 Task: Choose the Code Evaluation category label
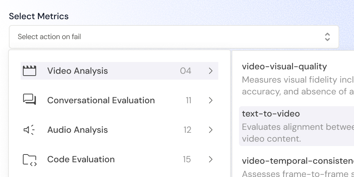click(81, 159)
